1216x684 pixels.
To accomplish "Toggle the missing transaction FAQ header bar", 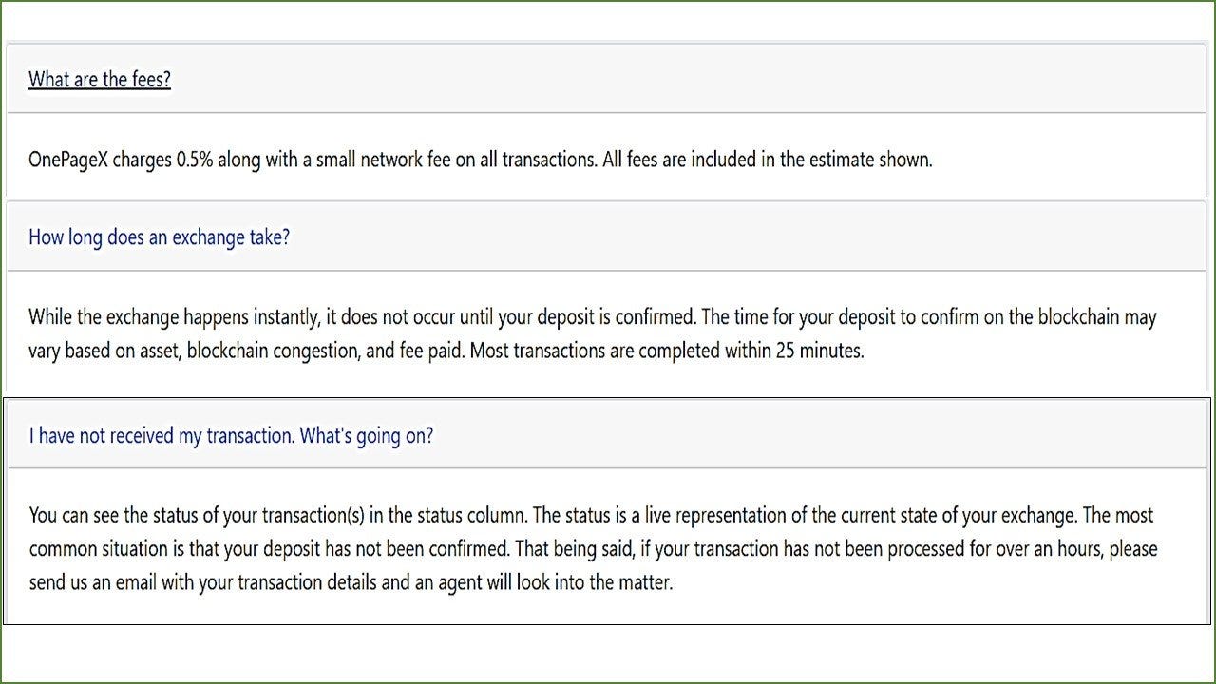I will pos(606,435).
